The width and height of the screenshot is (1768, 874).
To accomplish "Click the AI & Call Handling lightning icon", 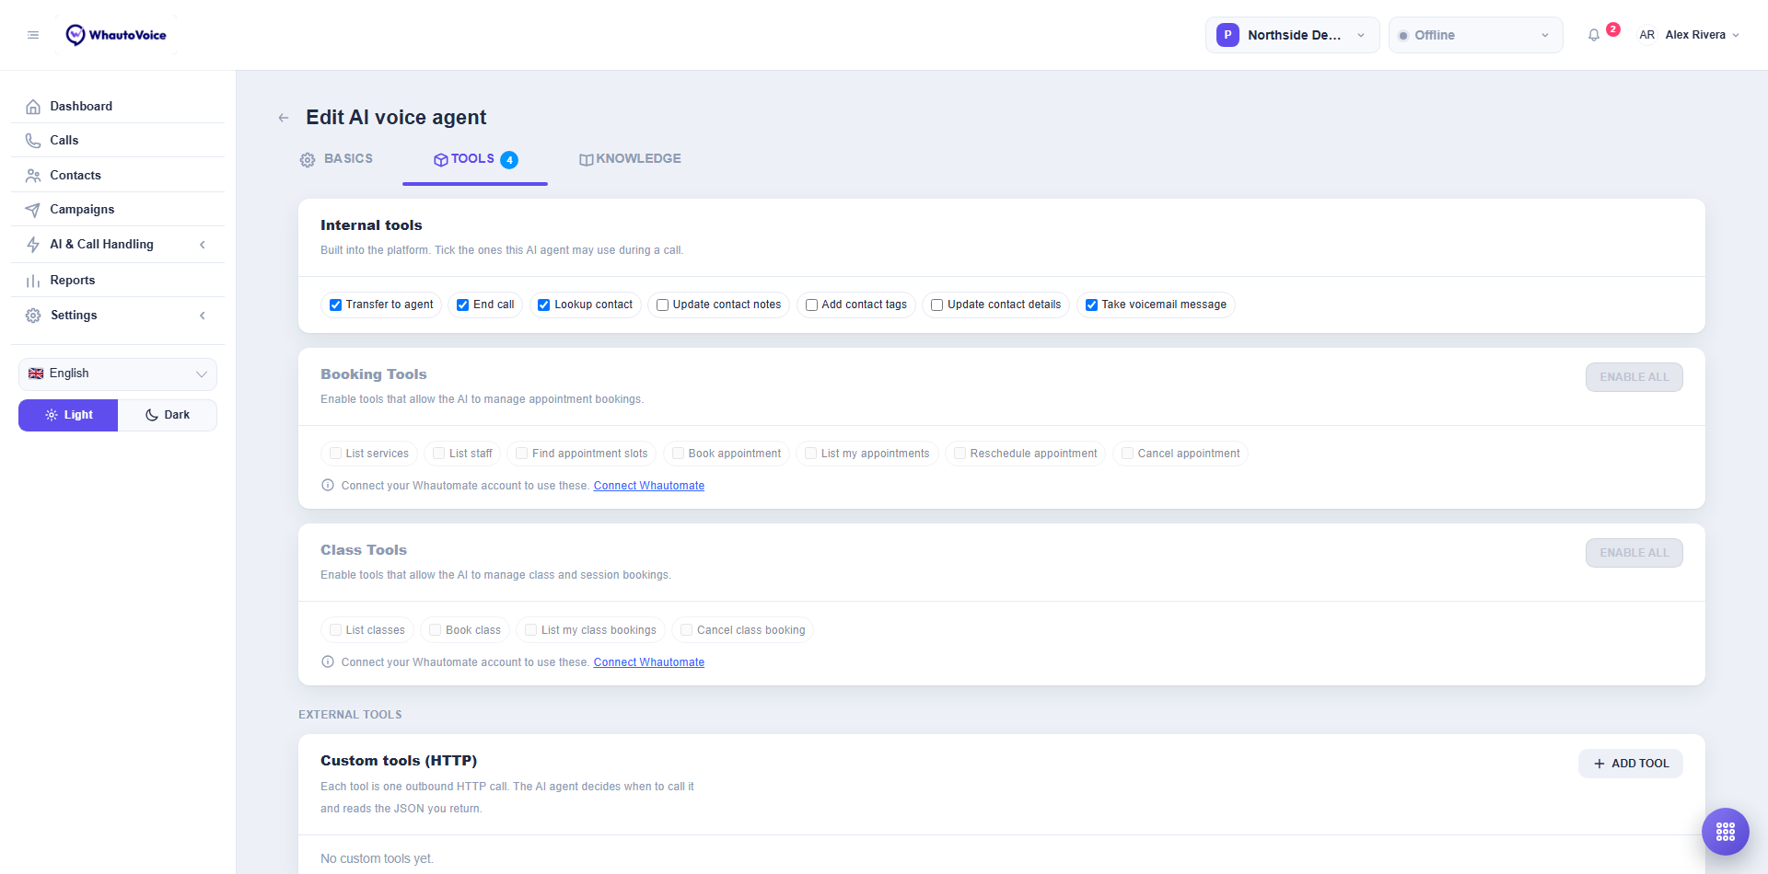I will pos(33,245).
